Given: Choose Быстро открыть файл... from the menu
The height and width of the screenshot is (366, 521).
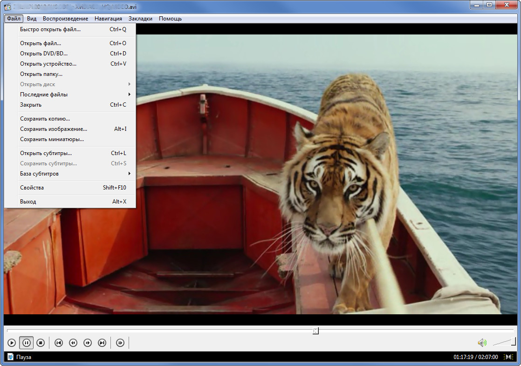Looking at the screenshot, I should click(x=70, y=29).
